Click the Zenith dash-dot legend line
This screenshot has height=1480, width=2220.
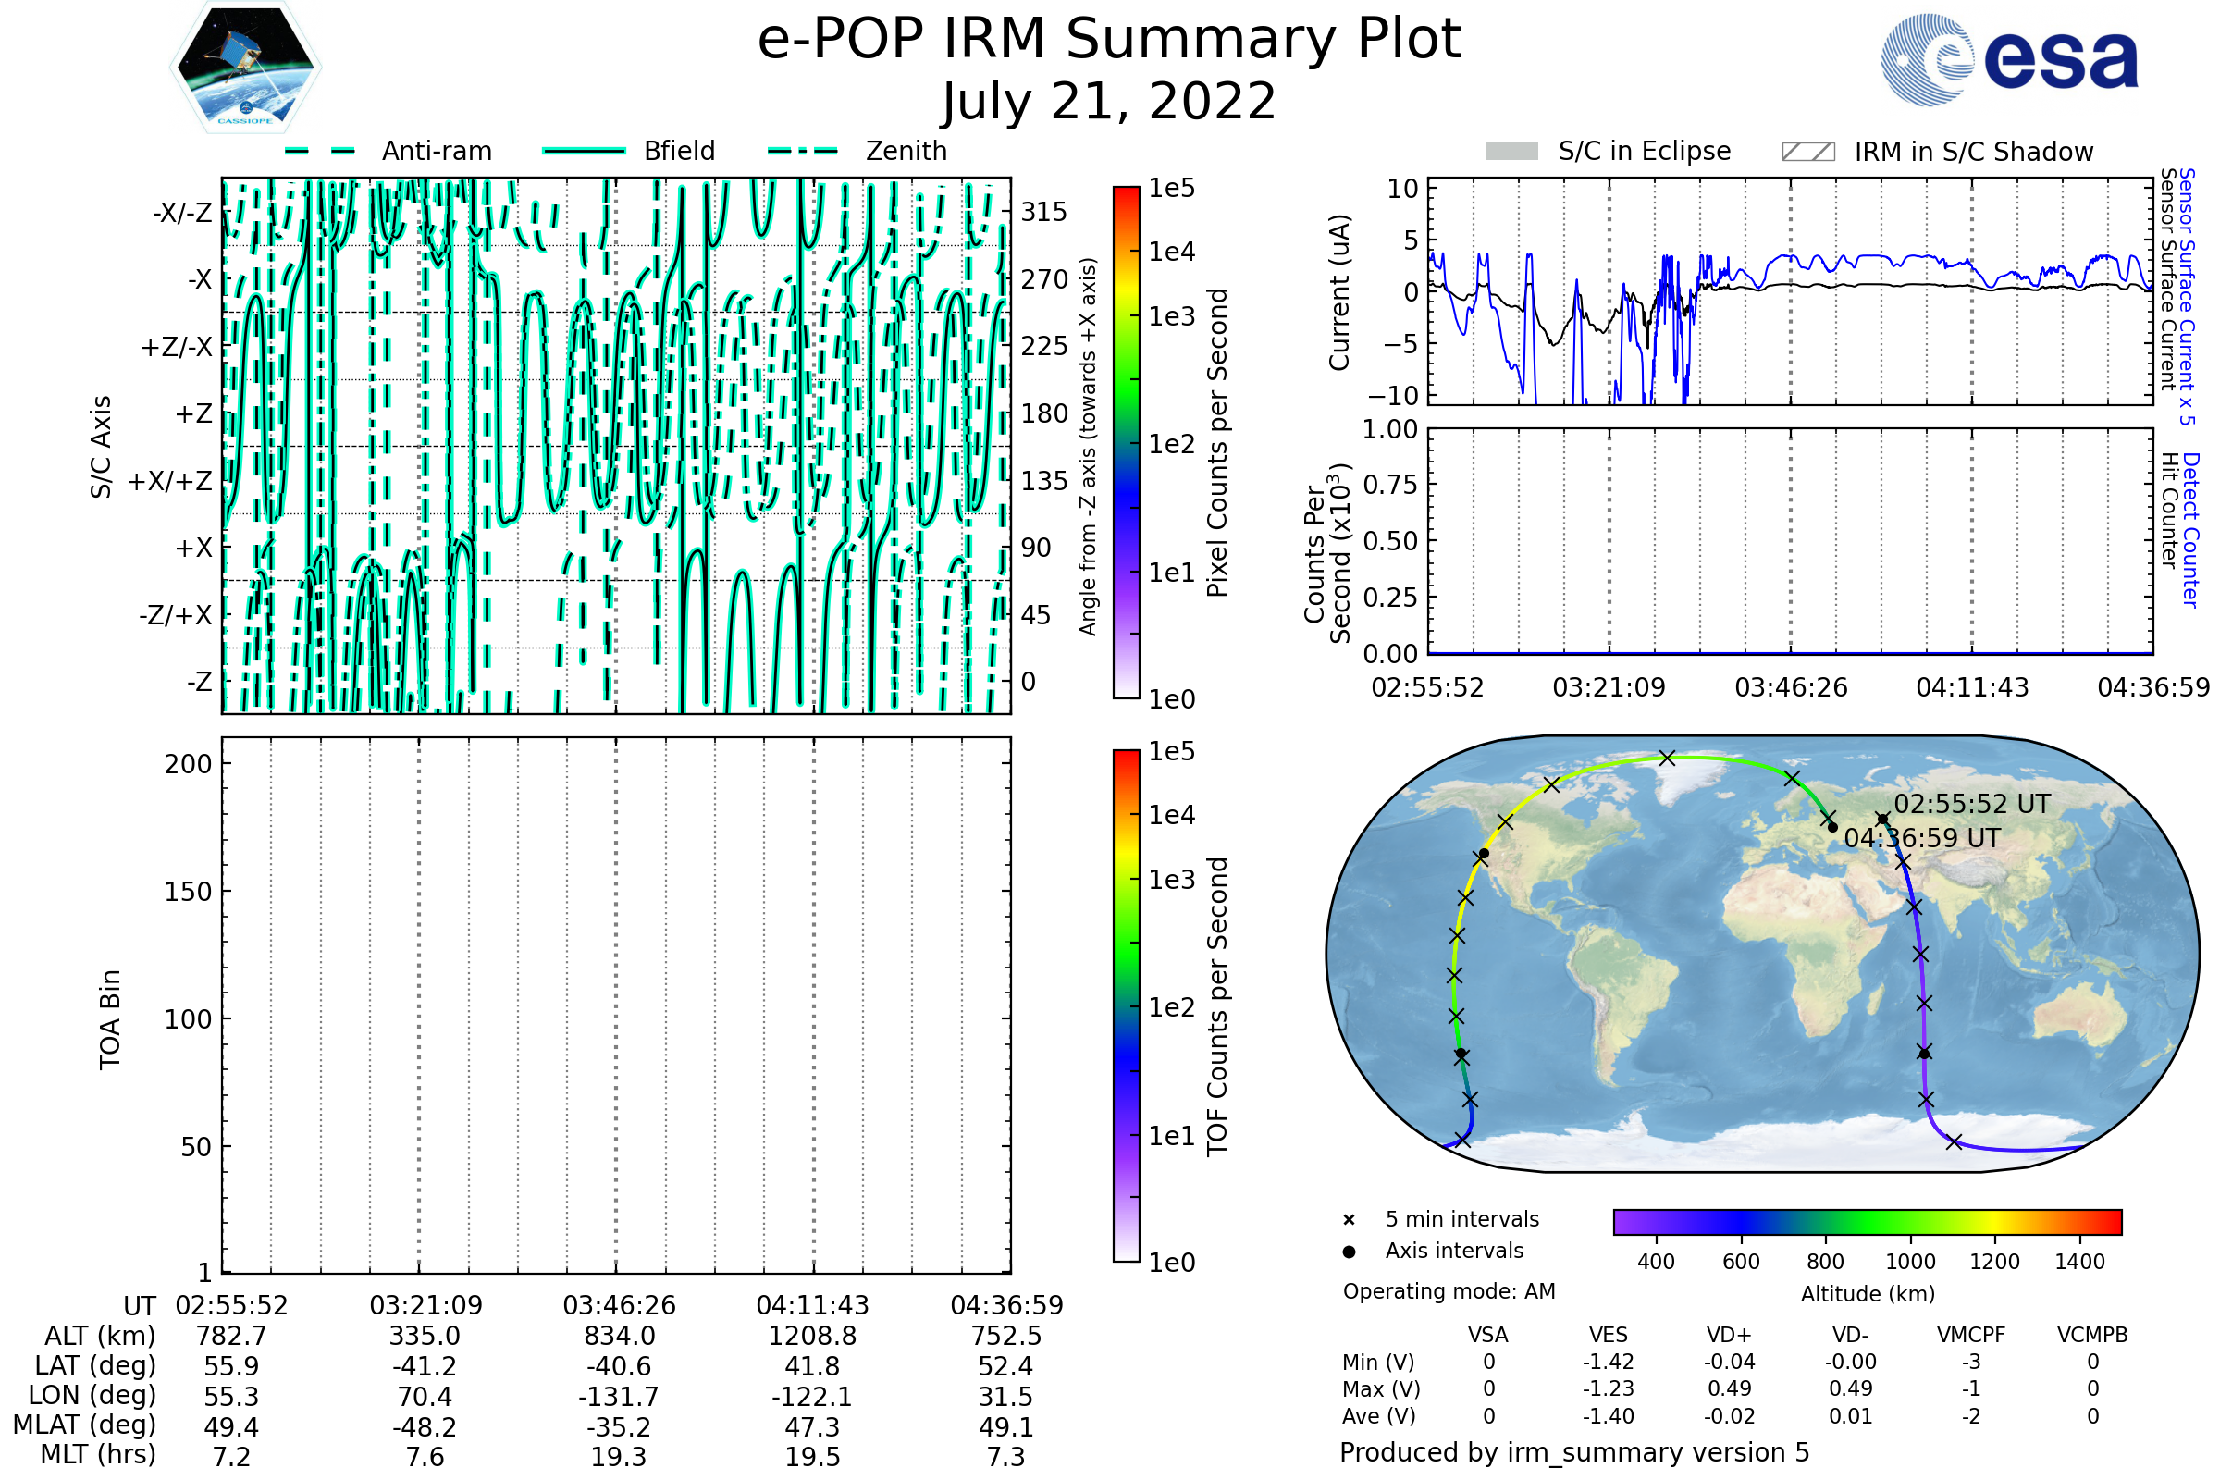tap(802, 151)
